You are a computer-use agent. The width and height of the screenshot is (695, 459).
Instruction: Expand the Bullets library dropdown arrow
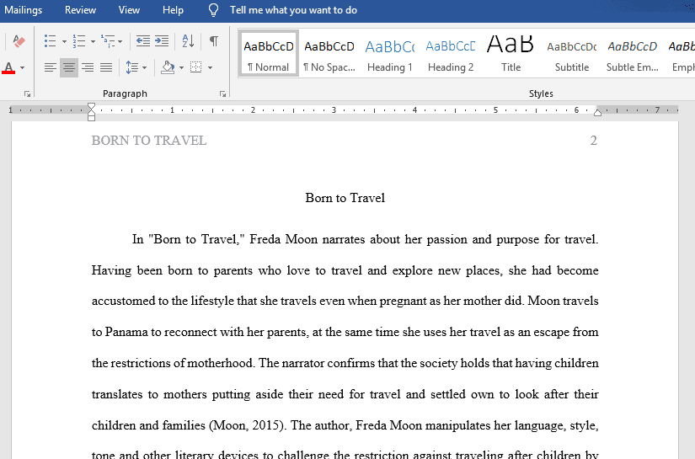pos(64,41)
